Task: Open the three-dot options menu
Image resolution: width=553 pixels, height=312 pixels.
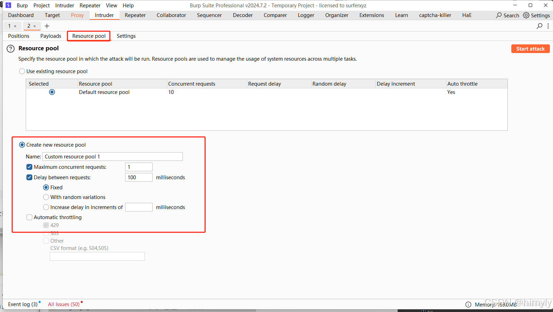Action: tap(548, 26)
